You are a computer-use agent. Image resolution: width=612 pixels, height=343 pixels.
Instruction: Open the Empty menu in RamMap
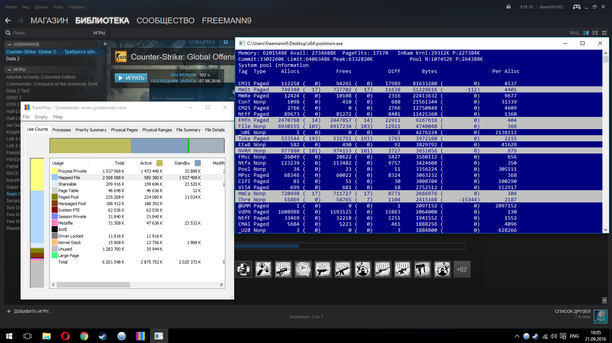coord(41,117)
